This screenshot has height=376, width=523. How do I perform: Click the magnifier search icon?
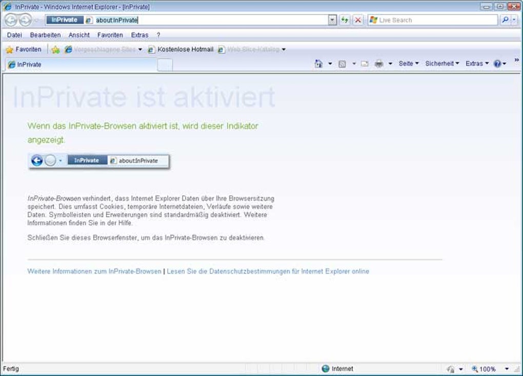[505, 20]
